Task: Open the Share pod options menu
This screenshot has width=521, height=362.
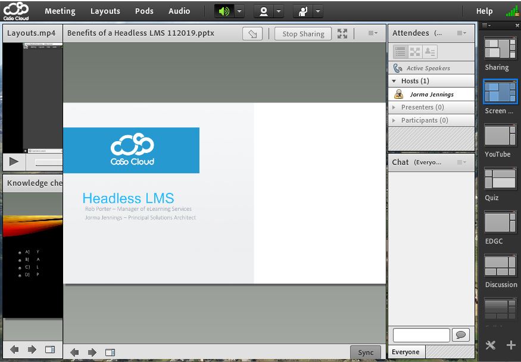Action: pyautogui.click(x=373, y=33)
